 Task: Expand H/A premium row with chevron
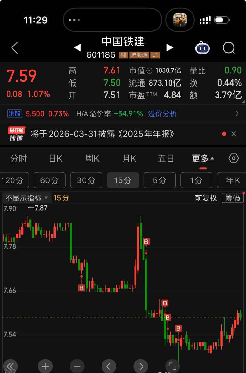237,114
